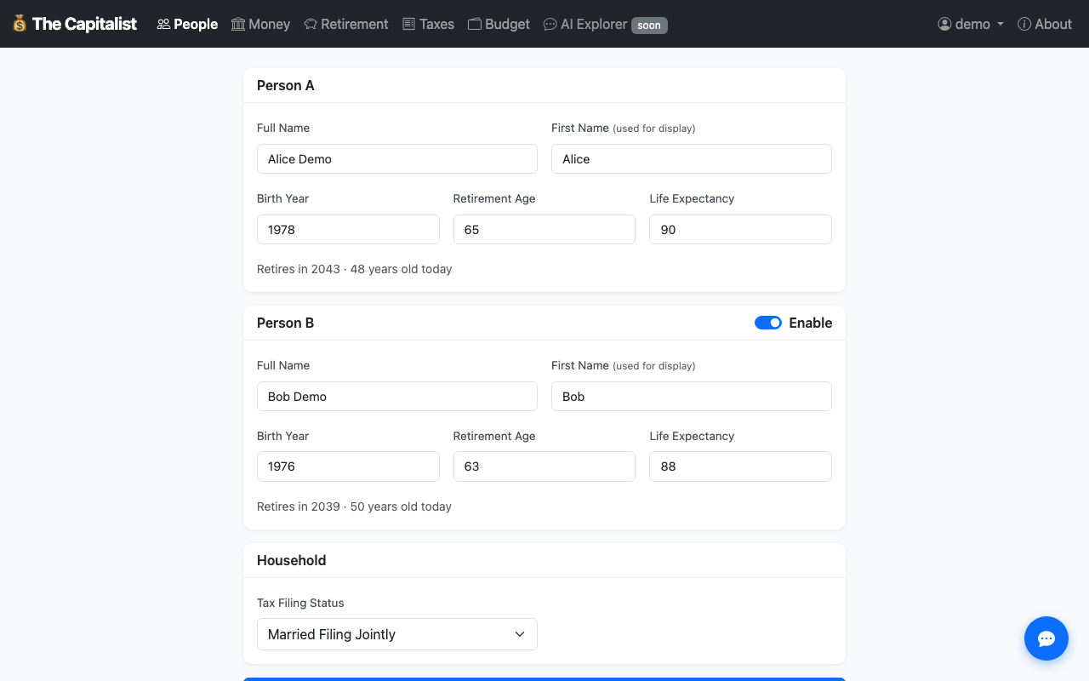Click the Budget wallet icon
The width and height of the screenshot is (1089, 681).
[x=475, y=24]
